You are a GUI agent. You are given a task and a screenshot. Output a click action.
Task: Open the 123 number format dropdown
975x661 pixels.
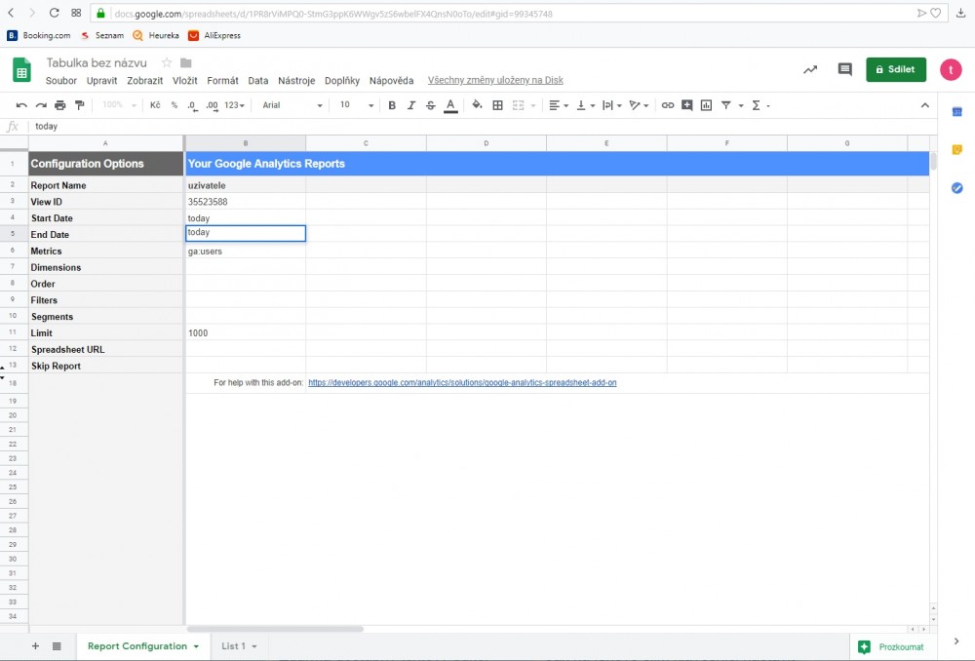coord(234,105)
